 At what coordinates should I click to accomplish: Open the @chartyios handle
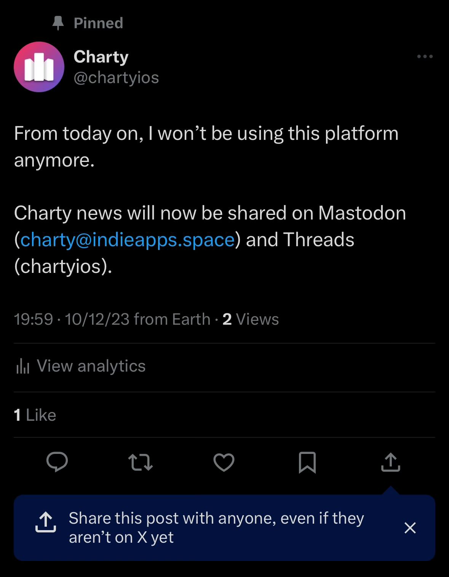116,78
